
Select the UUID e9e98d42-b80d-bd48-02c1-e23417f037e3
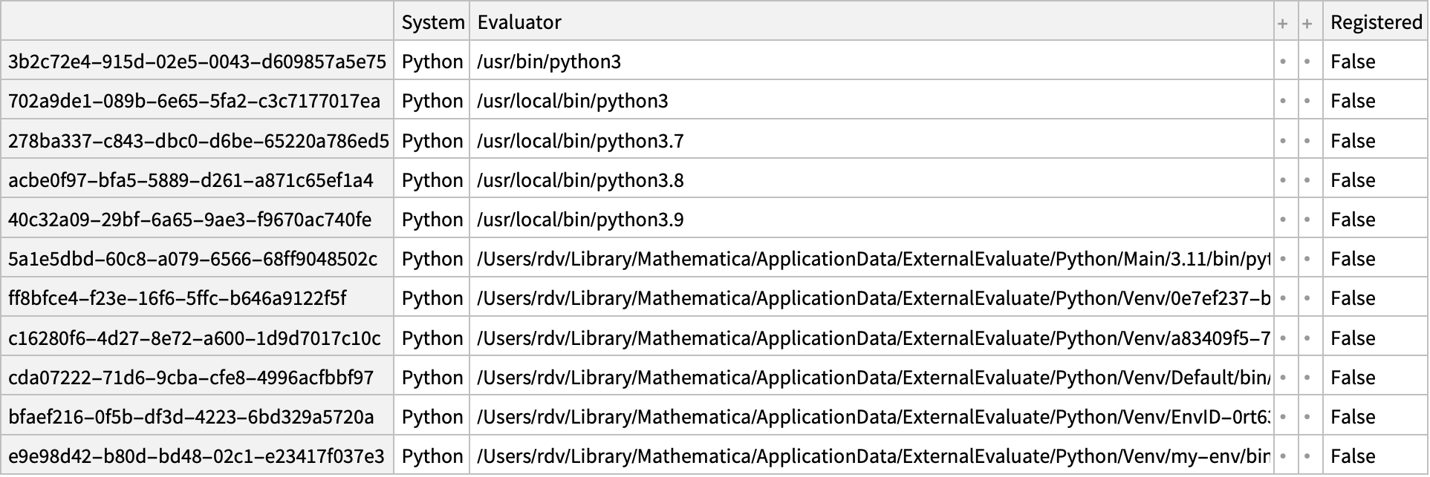196,456
